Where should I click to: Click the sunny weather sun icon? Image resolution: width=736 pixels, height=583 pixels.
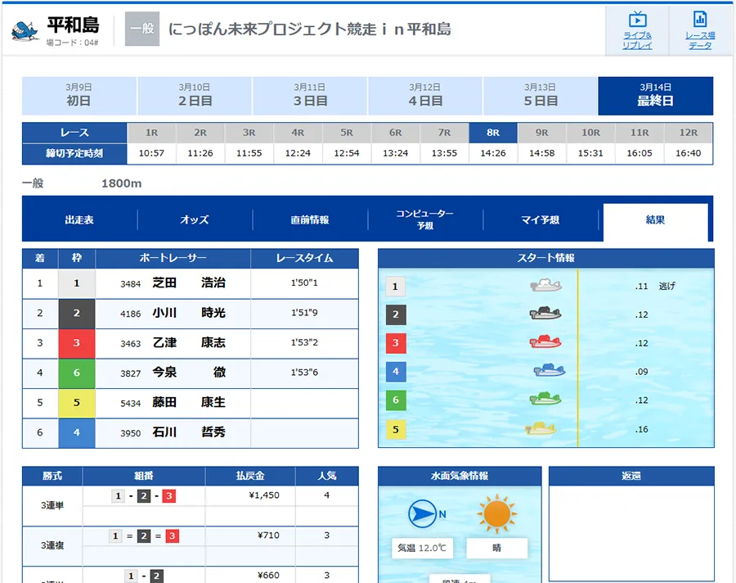coord(496,514)
